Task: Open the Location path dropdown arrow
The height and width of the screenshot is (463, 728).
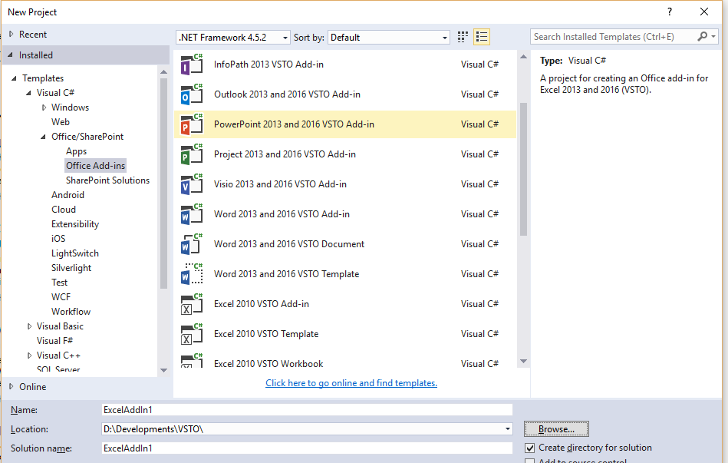Action: (x=508, y=429)
